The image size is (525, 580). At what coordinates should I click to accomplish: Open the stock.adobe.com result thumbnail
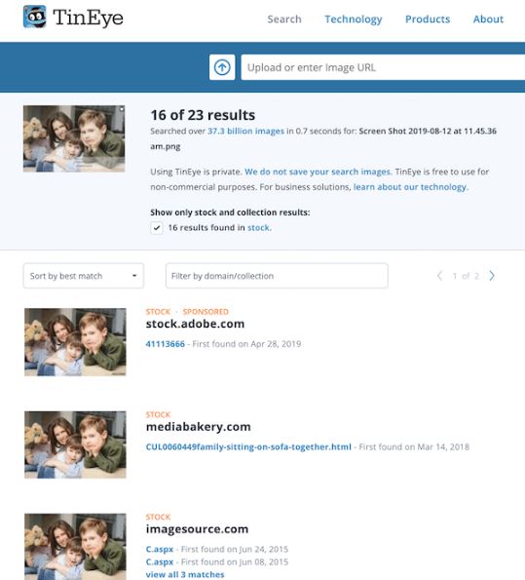75,342
